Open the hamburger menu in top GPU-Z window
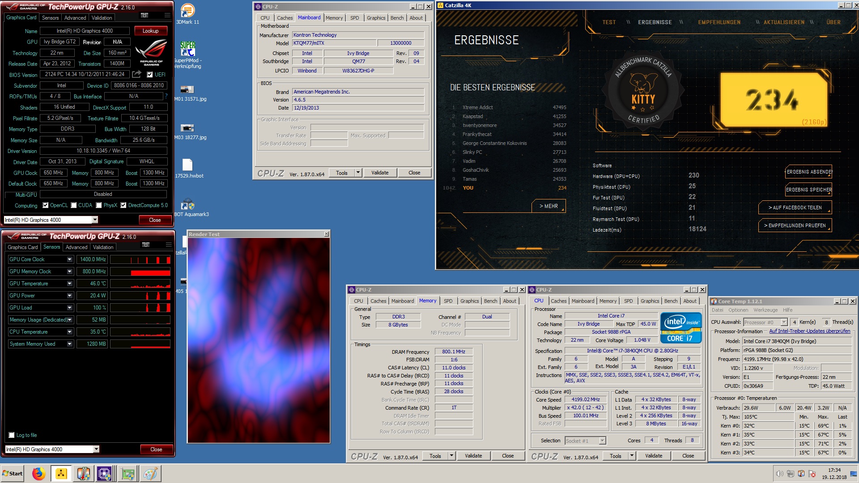 pos(167,16)
